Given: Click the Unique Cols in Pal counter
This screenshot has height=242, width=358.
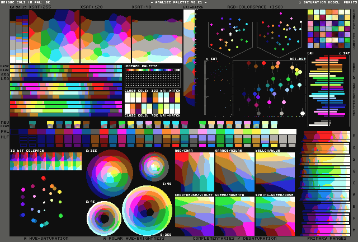Looking at the screenshot, I should tap(26, 2).
